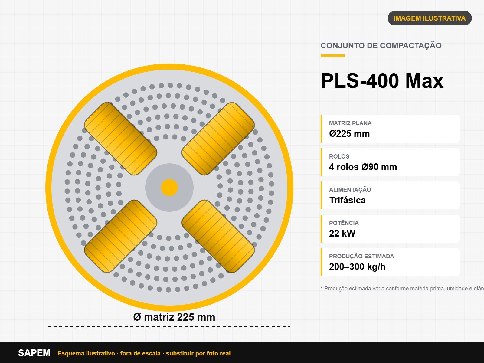Click the IMAGEM ILUSTRATIVA badge
This screenshot has height=363, width=484.
click(x=430, y=18)
